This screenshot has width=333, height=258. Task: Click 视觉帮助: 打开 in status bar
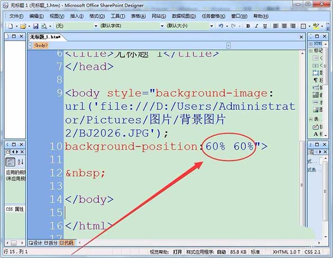[x=166, y=252]
